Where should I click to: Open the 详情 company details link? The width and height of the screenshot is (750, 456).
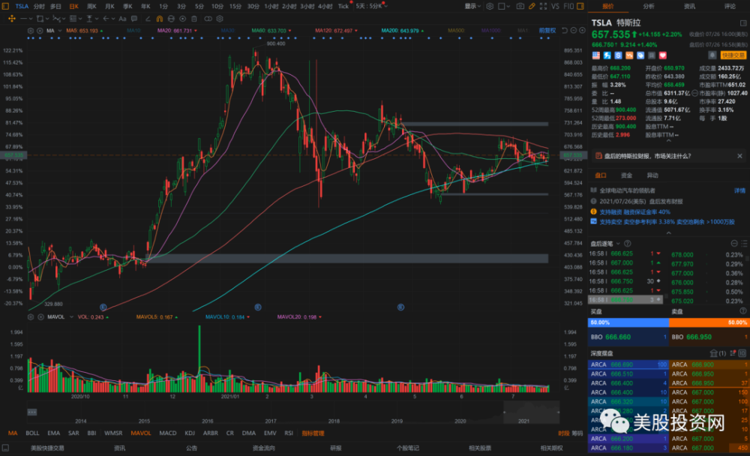pyautogui.click(x=739, y=190)
